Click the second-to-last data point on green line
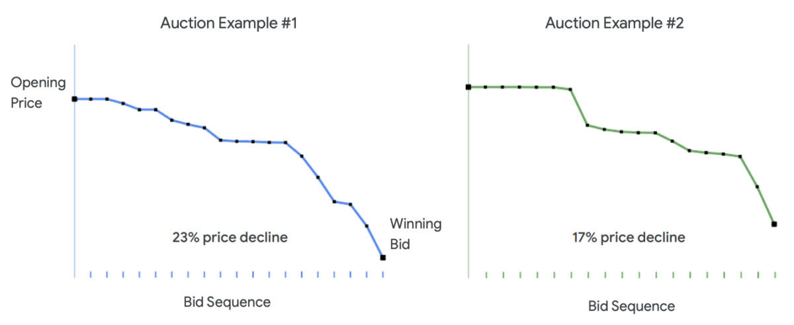The image size is (794, 325). (x=757, y=187)
